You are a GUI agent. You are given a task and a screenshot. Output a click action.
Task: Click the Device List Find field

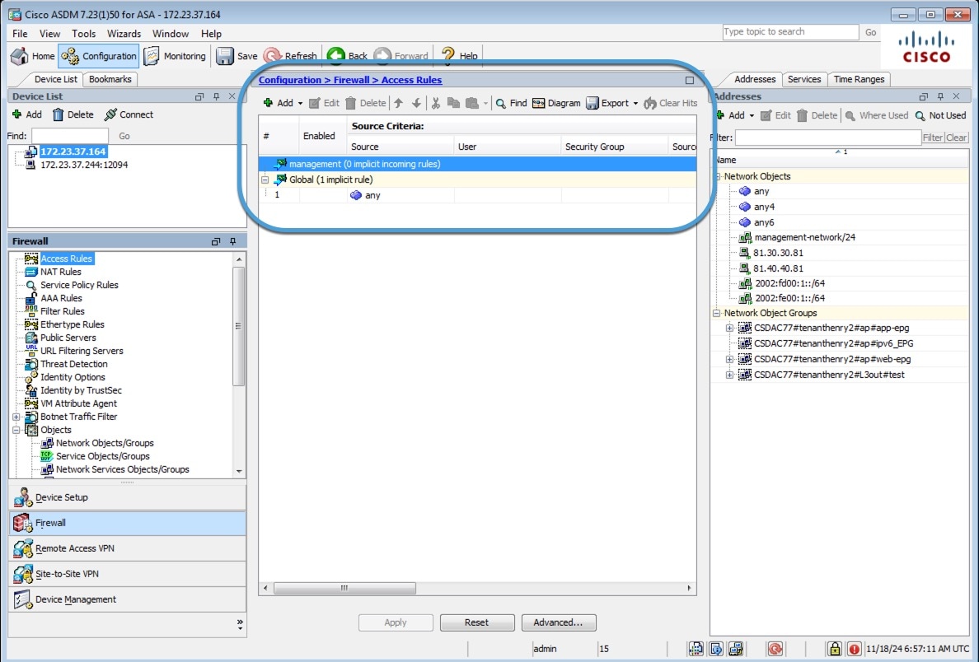(70, 136)
